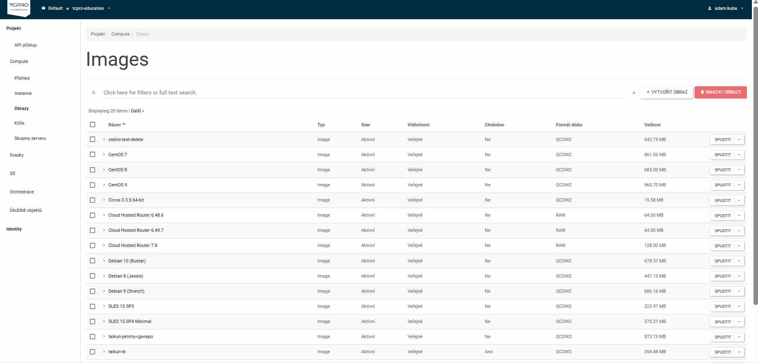Viewport: 758px width, 363px height.
Task: Open the tcpro-education project dropdown
Action: point(91,8)
